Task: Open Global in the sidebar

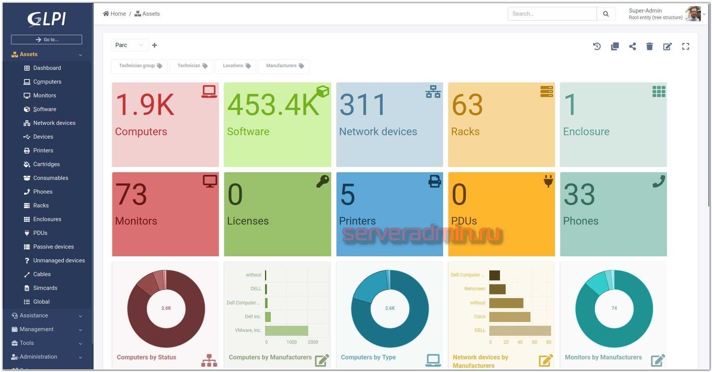Action: click(x=41, y=302)
